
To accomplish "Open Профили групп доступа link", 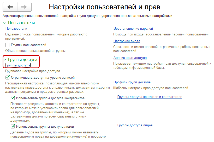I will (x=132, y=82).
